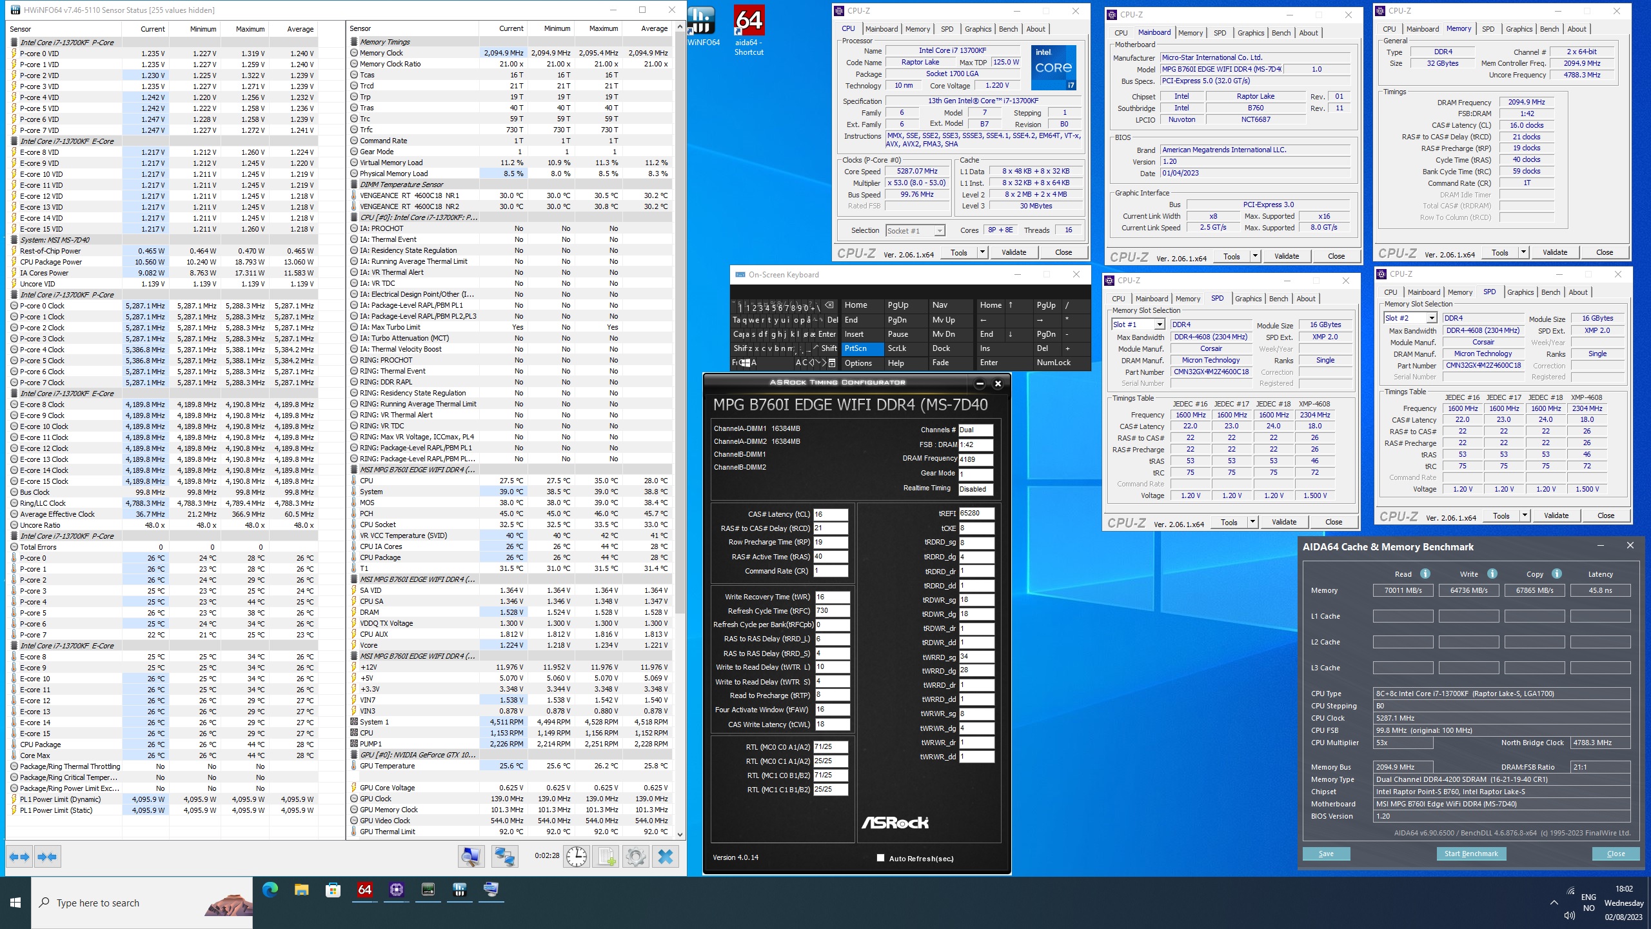The width and height of the screenshot is (1651, 929).
Task: Switch to CPU-Z taskbar icon
Action: point(396,890)
